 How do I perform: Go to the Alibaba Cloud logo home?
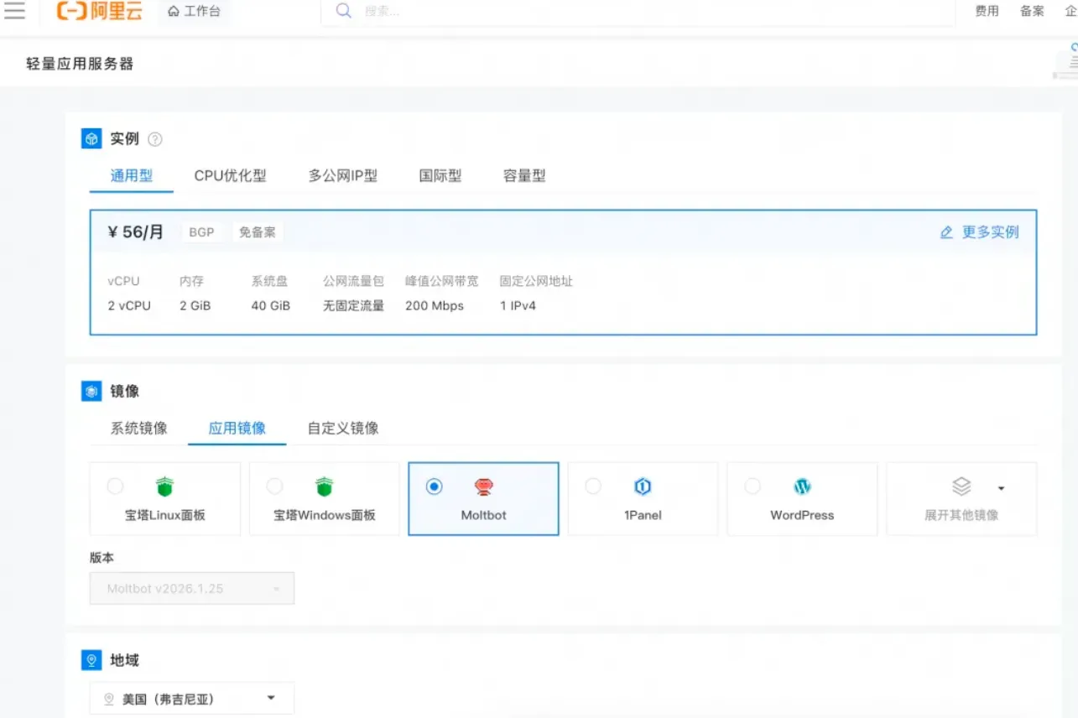click(x=100, y=11)
